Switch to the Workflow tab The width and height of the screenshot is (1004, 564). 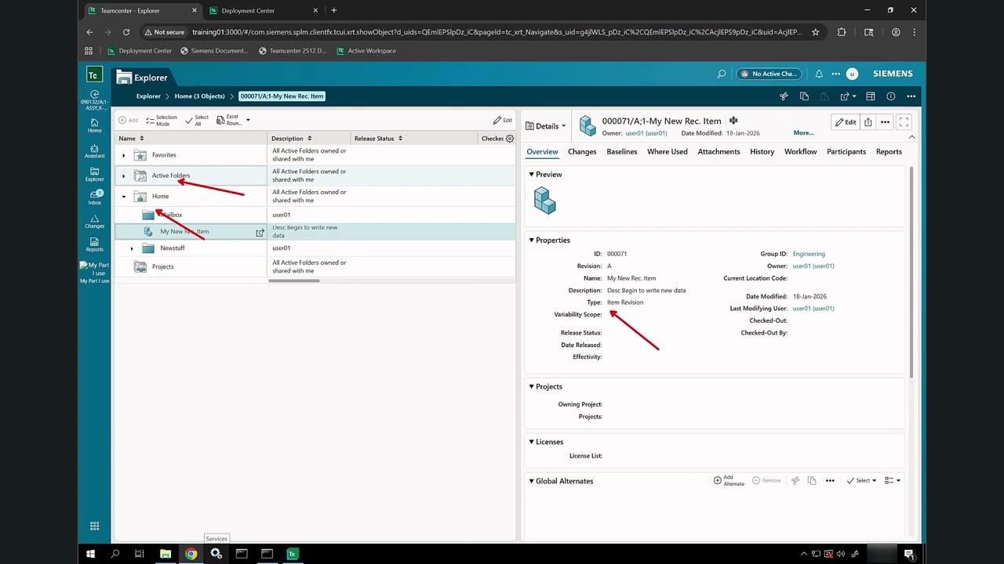coord(800,152)
